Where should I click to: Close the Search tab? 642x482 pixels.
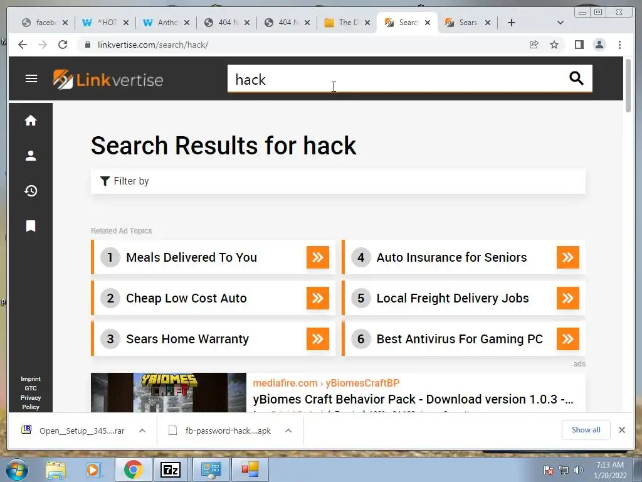coord(428,23)
